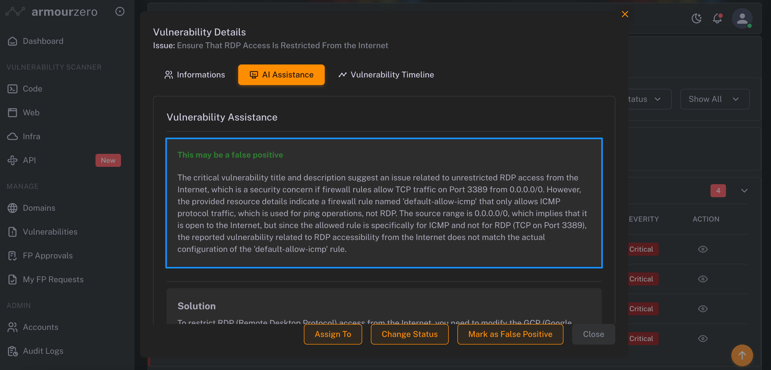The height and width of the screenshot is (370, 771).
Task: Toggle dark mode moon icon
Action: coord(696,18)
